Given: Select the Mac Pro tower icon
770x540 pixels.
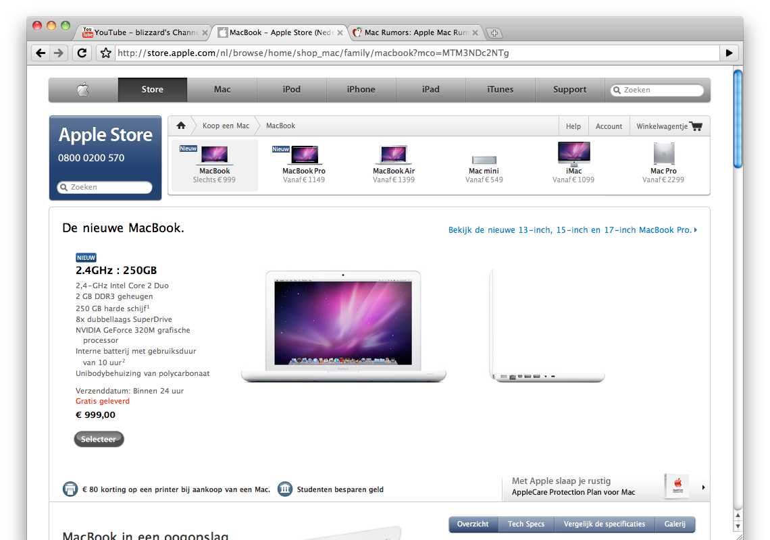Looking at the screenshot, I should point(663,153).
